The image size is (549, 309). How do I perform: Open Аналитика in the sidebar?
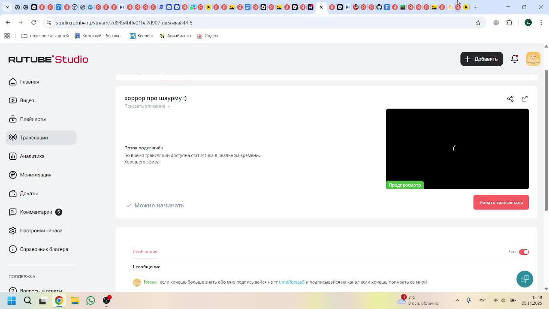[x=32, y=156]
